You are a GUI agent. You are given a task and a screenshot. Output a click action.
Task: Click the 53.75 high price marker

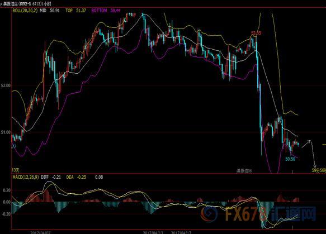(256, 33)
